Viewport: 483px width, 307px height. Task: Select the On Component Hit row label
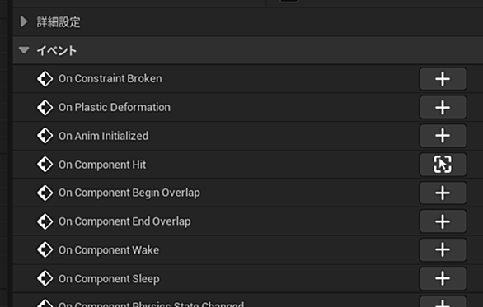pyautogui.click(x=102, y=165)
